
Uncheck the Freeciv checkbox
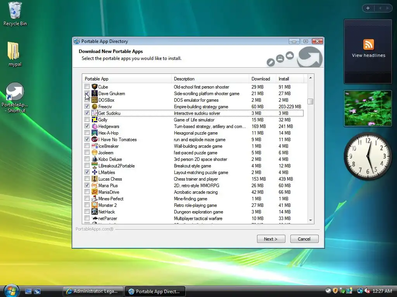87,106
